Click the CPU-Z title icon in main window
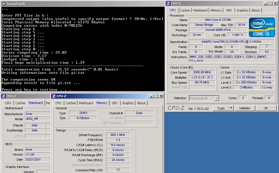This screenshot has width=279, height=173. click(x=168, y=3)
